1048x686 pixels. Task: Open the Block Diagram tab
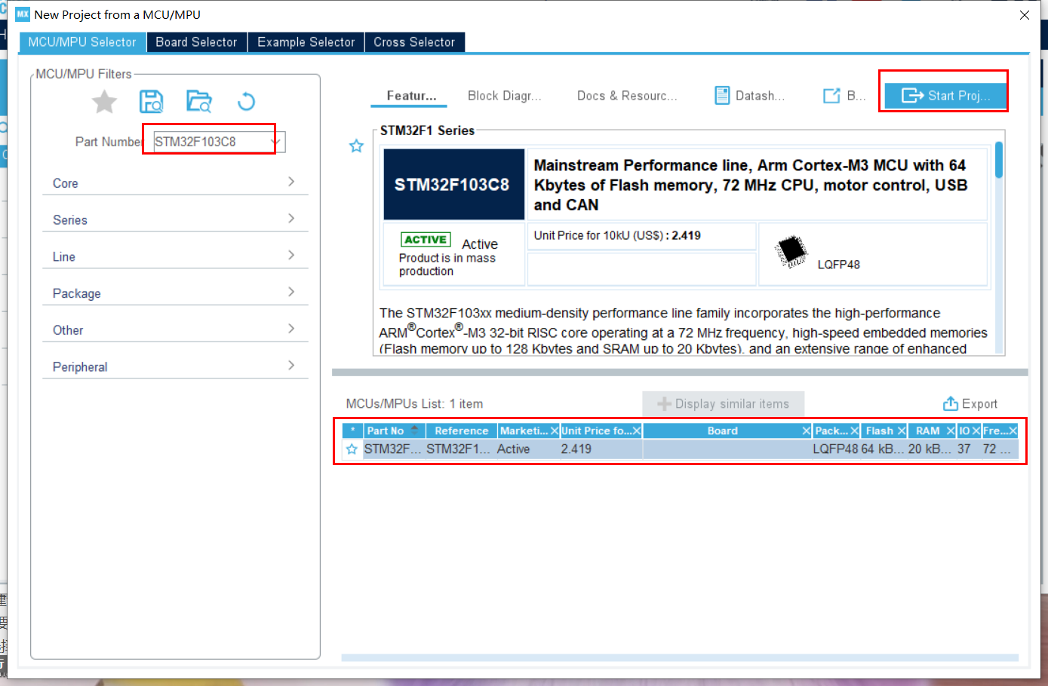[x=504, y=96]
